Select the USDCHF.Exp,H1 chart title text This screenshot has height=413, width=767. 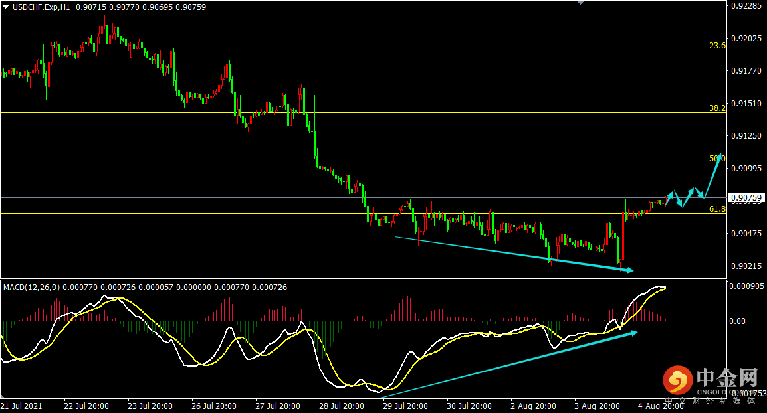41,7
